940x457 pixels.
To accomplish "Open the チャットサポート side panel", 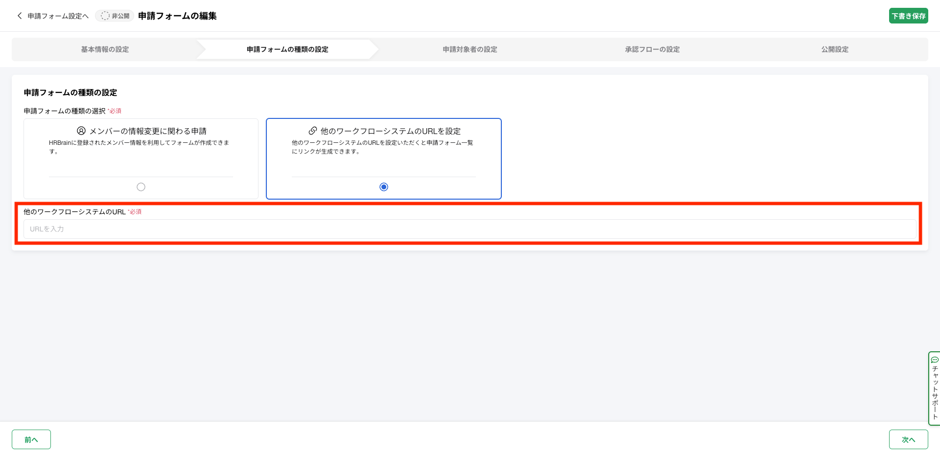I will pos(935,391).
